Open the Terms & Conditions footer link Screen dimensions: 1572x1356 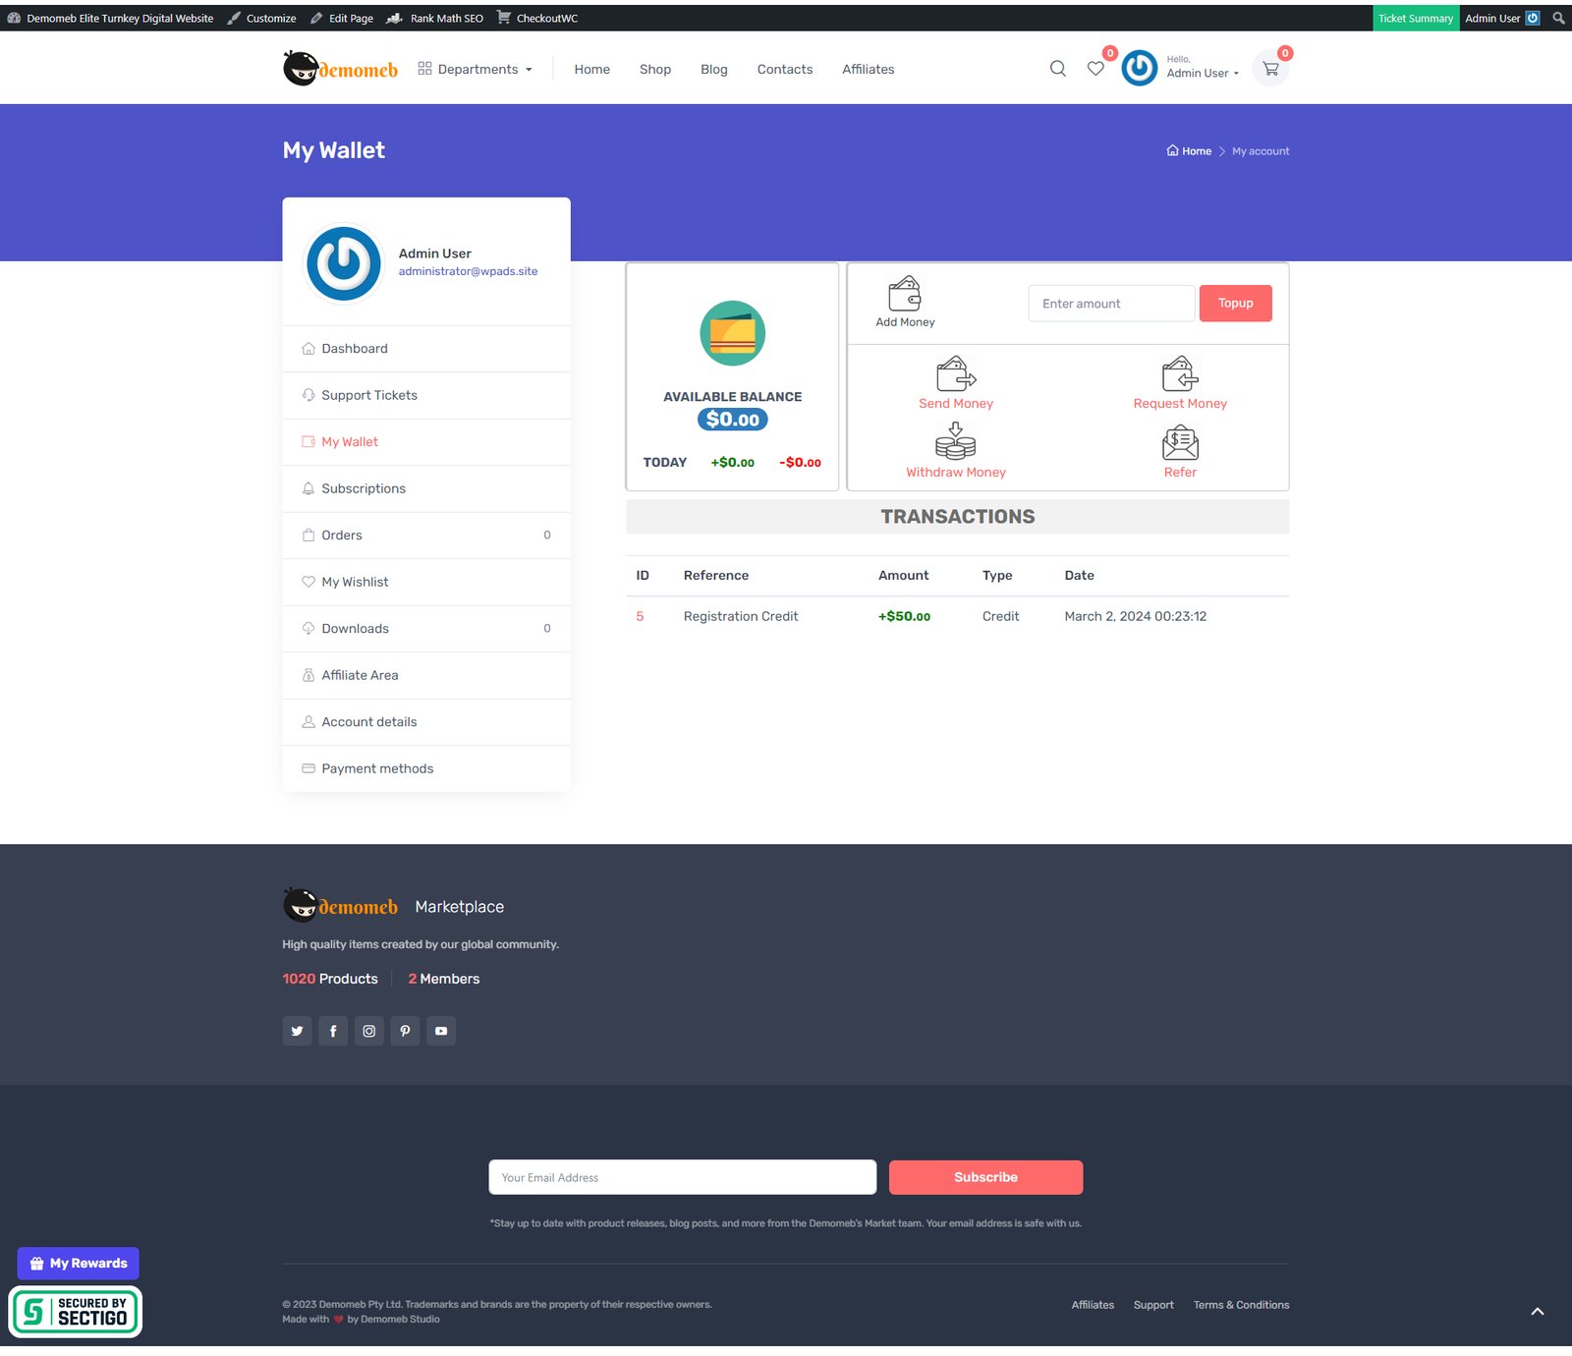tap(1241, 1305)
